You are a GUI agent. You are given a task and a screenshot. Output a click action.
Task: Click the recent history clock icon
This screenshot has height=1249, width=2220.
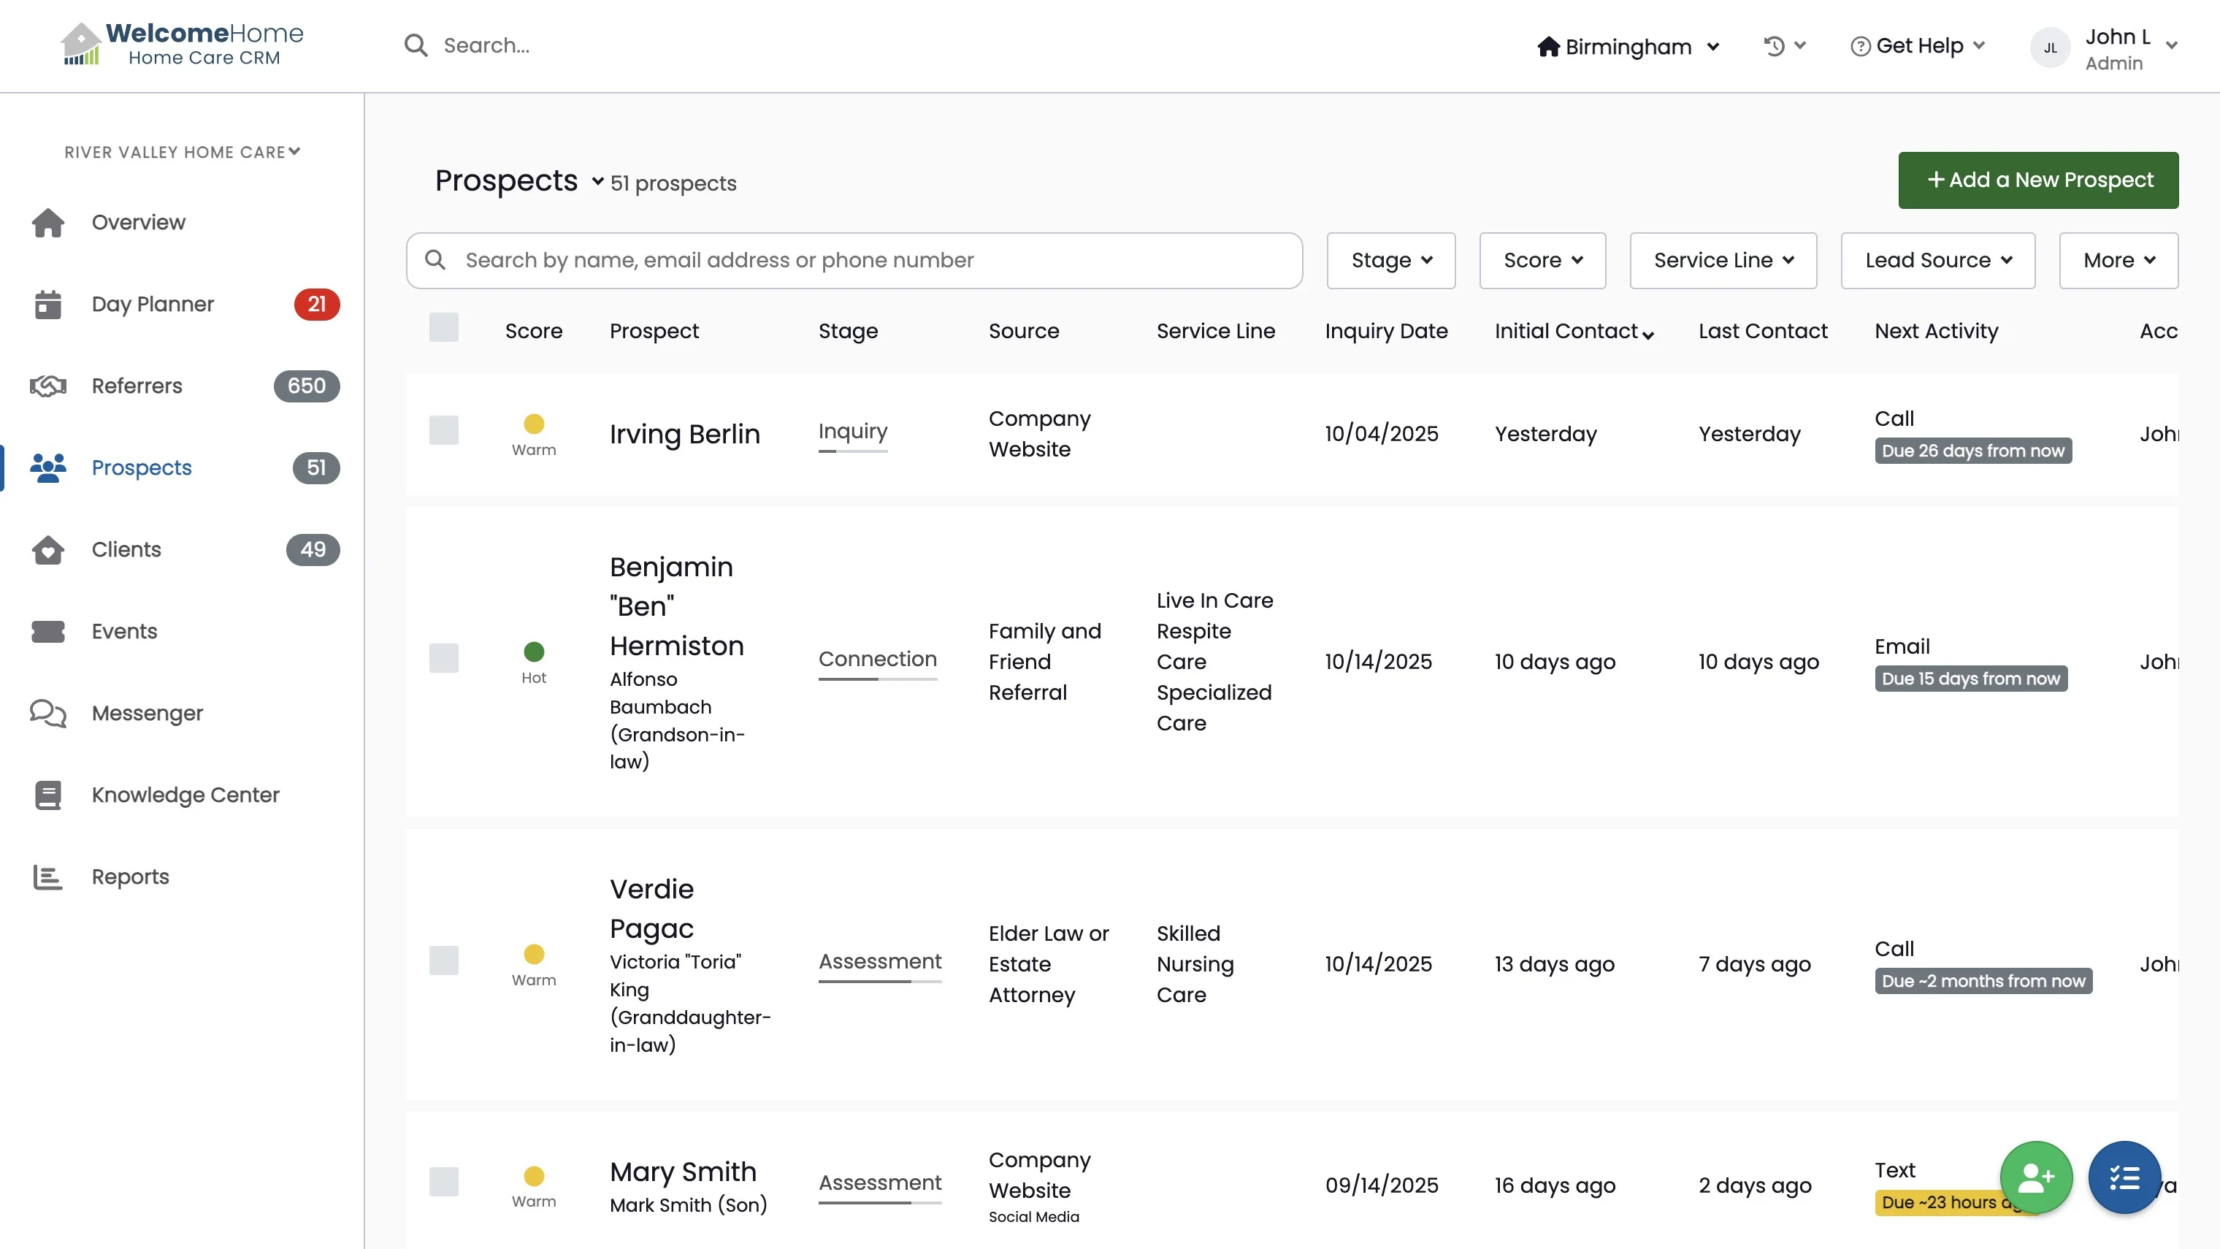coord(1774,46)
